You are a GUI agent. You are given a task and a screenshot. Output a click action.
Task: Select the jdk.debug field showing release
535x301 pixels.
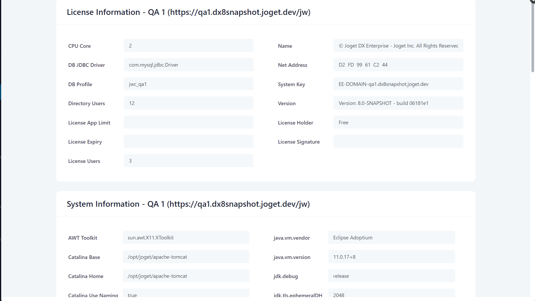click(391, 276)
